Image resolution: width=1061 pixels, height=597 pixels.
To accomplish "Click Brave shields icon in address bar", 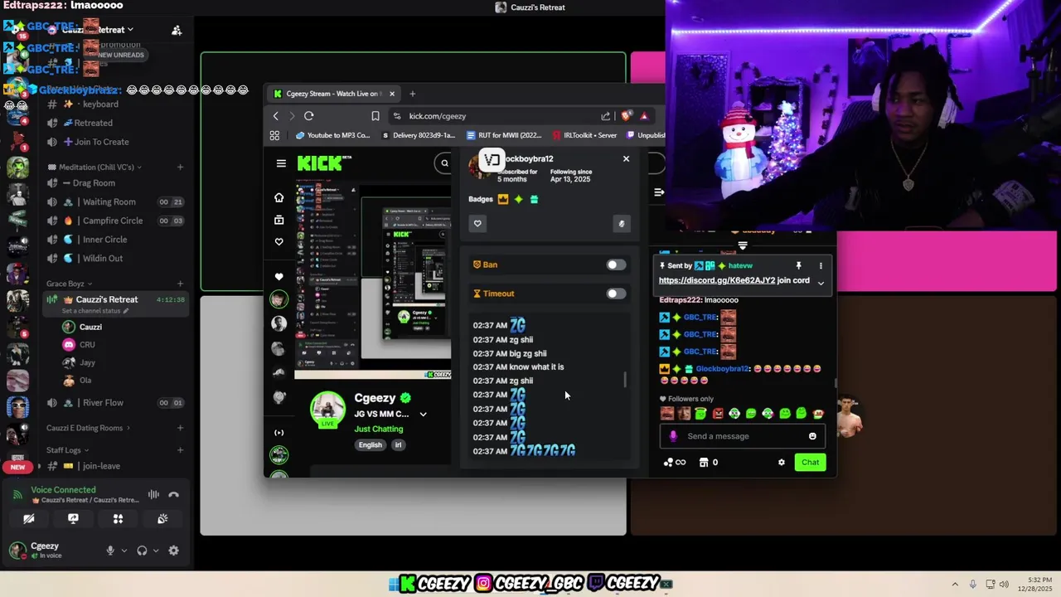I will pyautogui.click(x=626, y=116).
